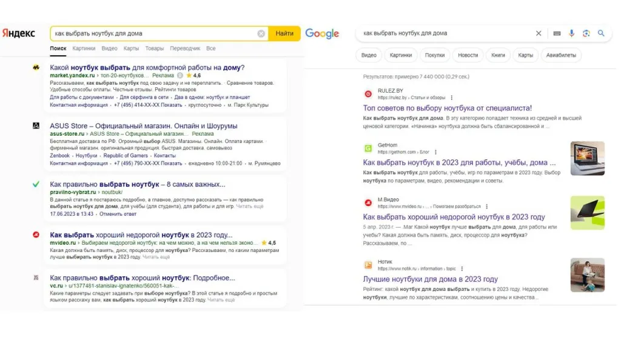Image resolution: width=621 pixels, height=349 pixels.
Task: Open Yandex Все tab
Action: click(x=210, y=48)
